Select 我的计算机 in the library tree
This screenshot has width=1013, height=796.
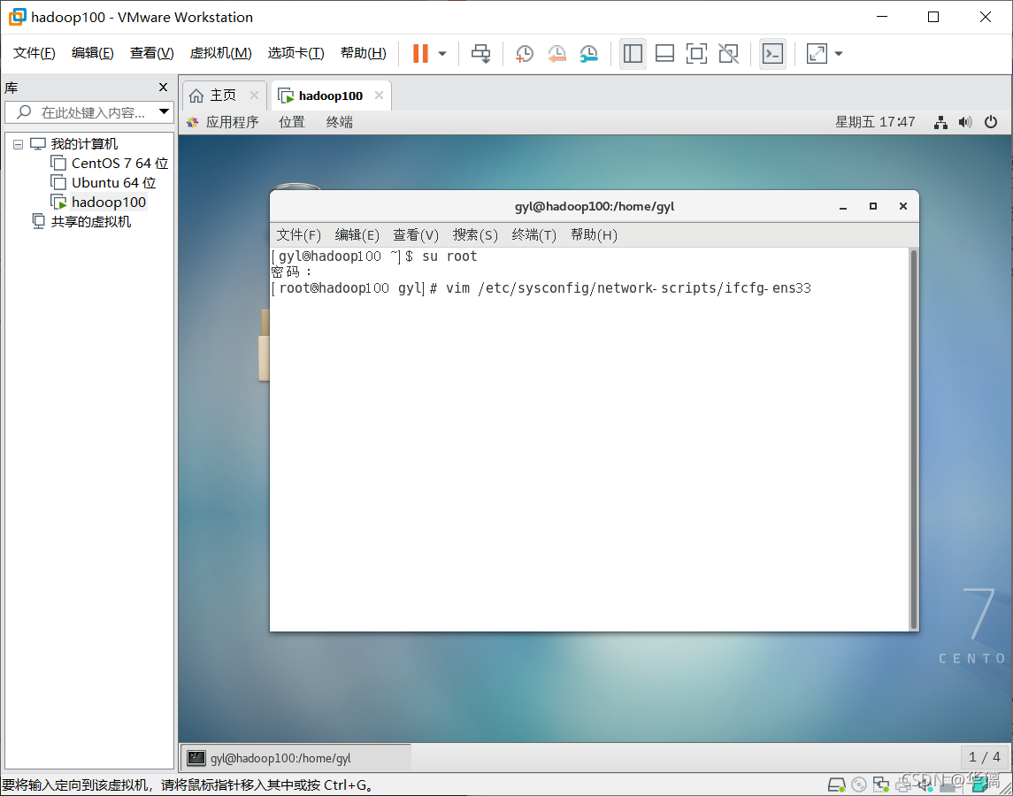point(84,144)
